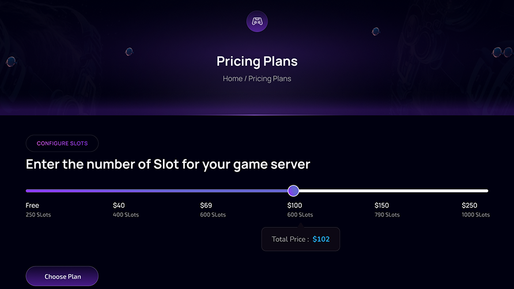Click the Pricing Plans breadcrumb text
514x289 pixels.
pos(270,78)
